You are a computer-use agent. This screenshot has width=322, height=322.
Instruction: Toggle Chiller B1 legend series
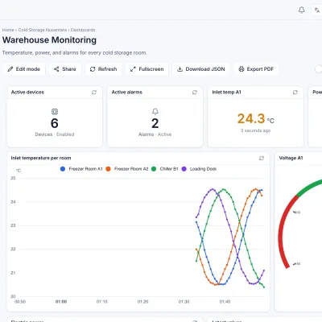(x=164, y=169)
